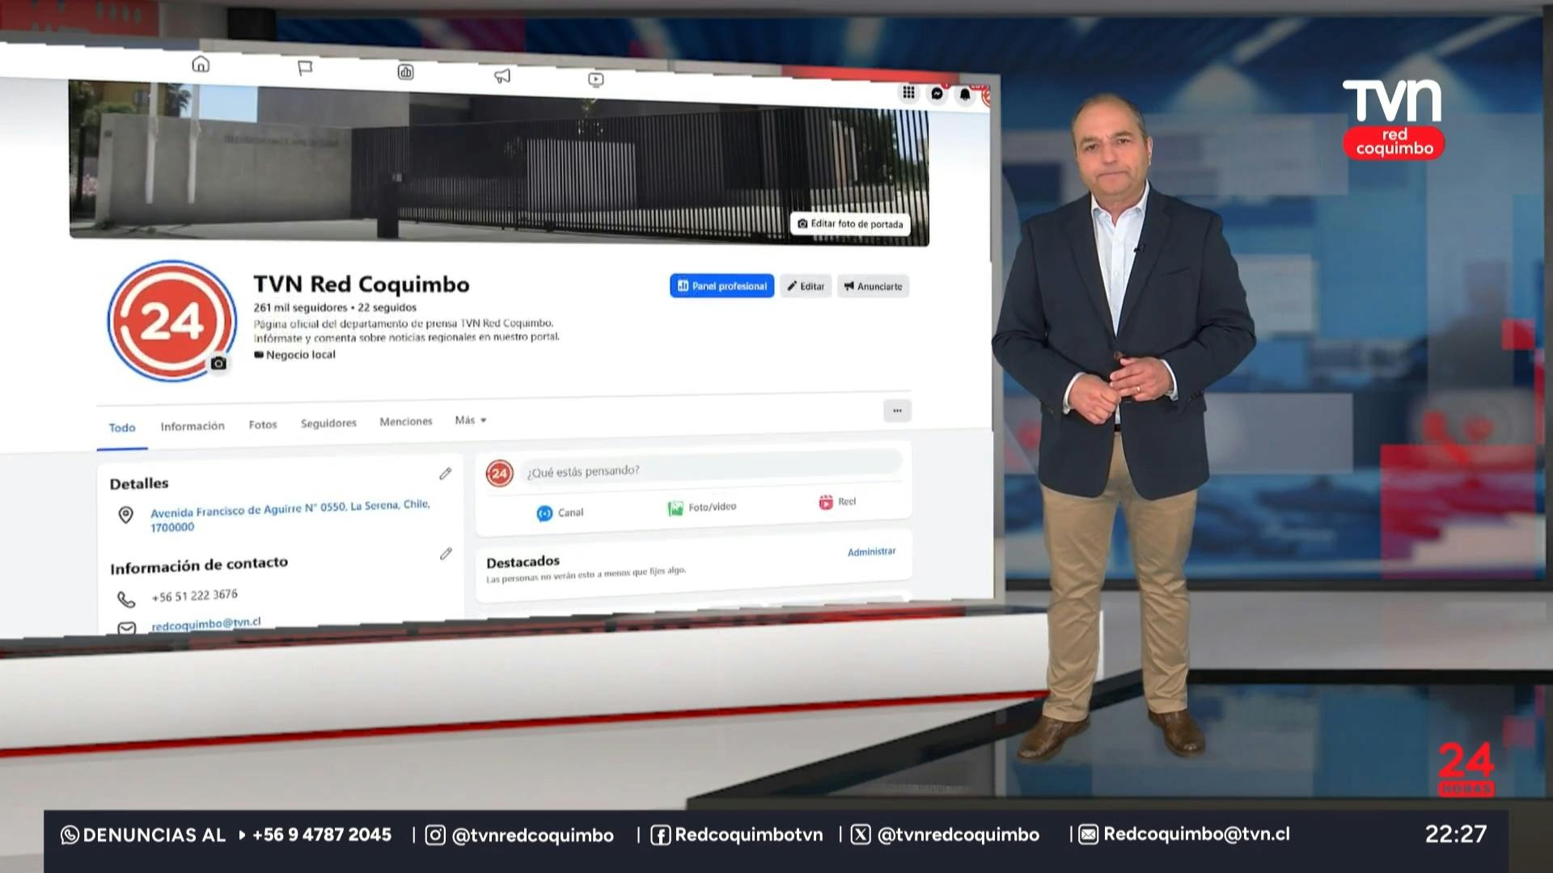Open the Facebook grid menu icon
Screen dimensions: 1553x873
click(909, 92)
